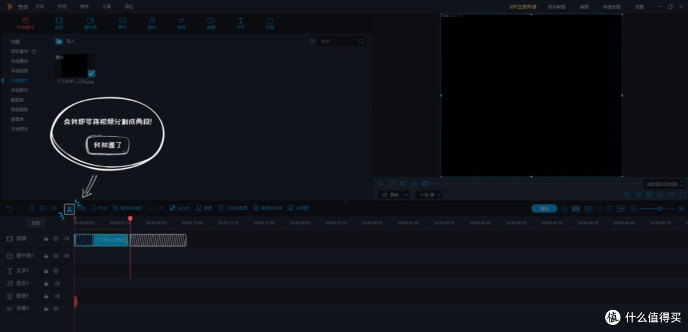The width and height of the screenshot is (688, 332).
Task: Open the 保存 menu item
Action: tap(84, 6)
